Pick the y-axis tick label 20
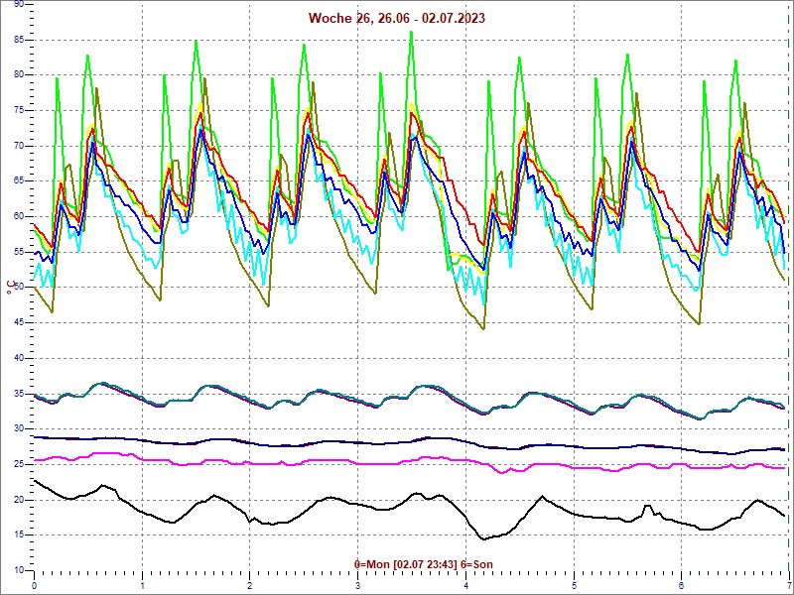 click(18, 500)
